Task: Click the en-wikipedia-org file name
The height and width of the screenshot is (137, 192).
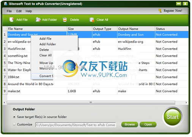Action: (x=19, y=42)
